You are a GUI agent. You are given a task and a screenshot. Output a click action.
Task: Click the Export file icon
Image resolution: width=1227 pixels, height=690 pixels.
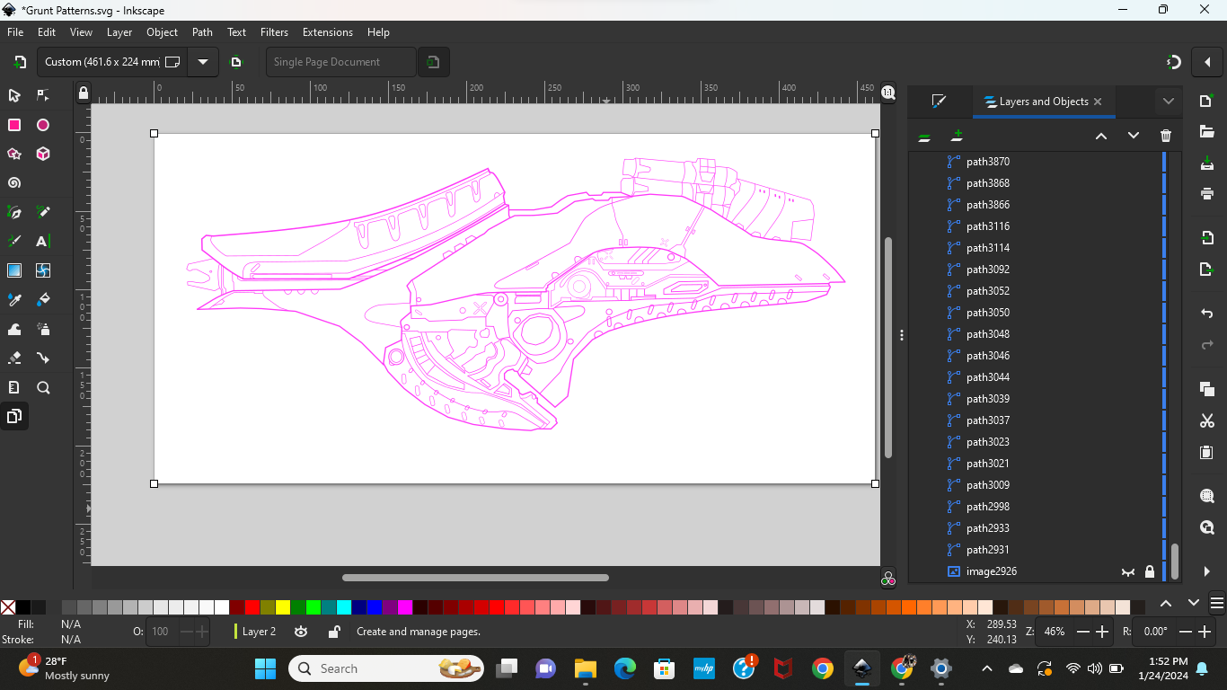[1207, 270]
